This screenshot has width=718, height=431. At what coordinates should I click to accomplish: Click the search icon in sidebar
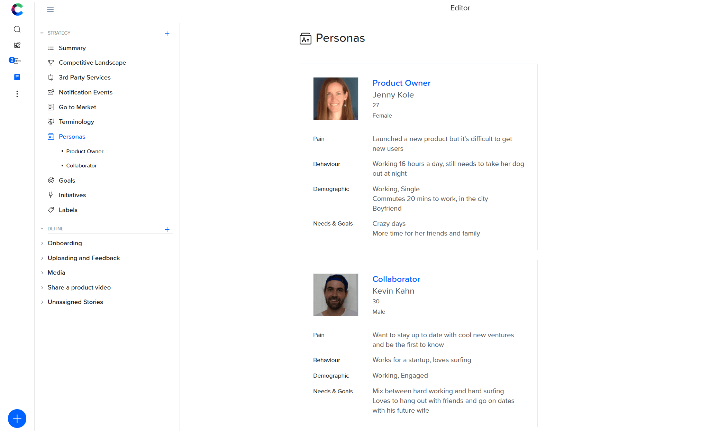pos(16,29)
